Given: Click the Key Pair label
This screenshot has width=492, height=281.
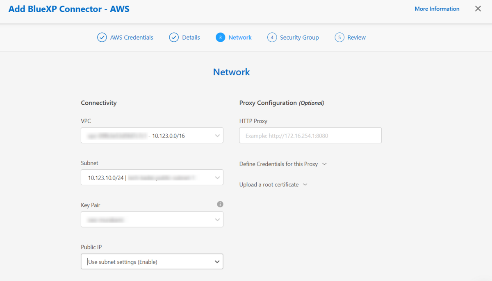Looking at the screenshot, I should pyautogui.click(x=91, y=205).
